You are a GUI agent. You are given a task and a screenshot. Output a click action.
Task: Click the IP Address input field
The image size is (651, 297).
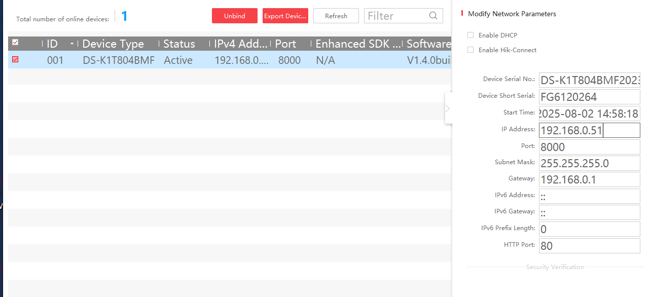[589, 131]
